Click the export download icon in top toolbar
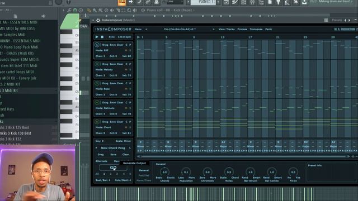 304,2
